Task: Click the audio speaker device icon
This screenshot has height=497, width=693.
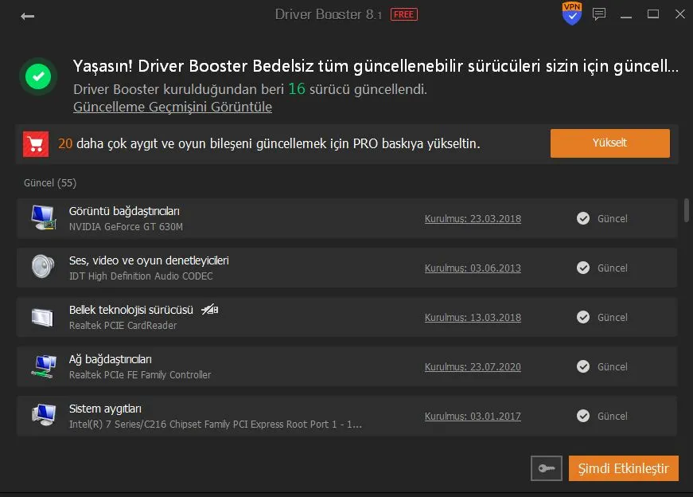Action: coord(43,268)
